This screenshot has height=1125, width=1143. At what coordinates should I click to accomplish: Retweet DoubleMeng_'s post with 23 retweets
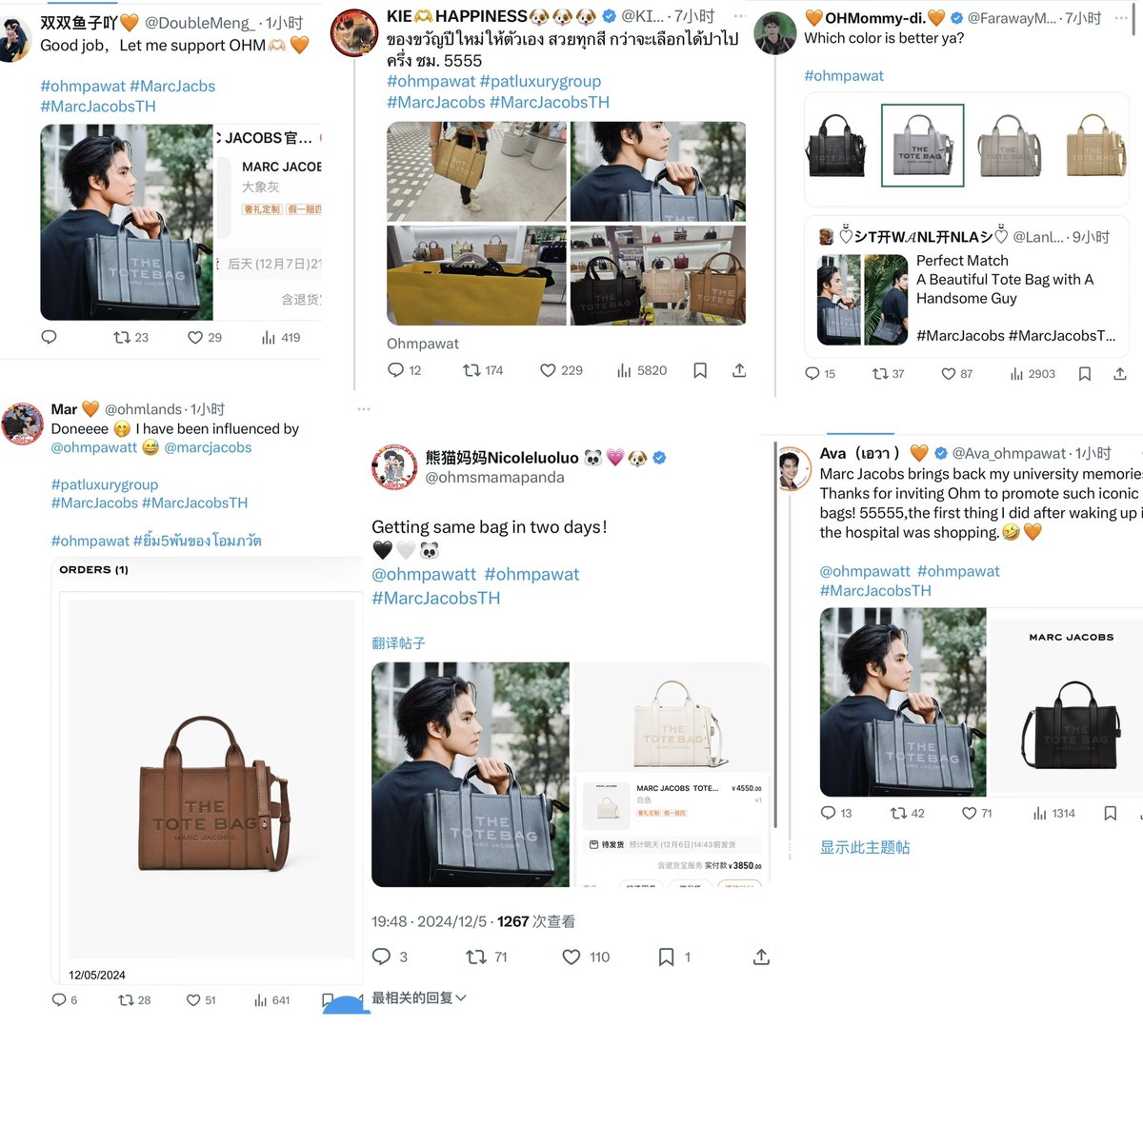130,337
